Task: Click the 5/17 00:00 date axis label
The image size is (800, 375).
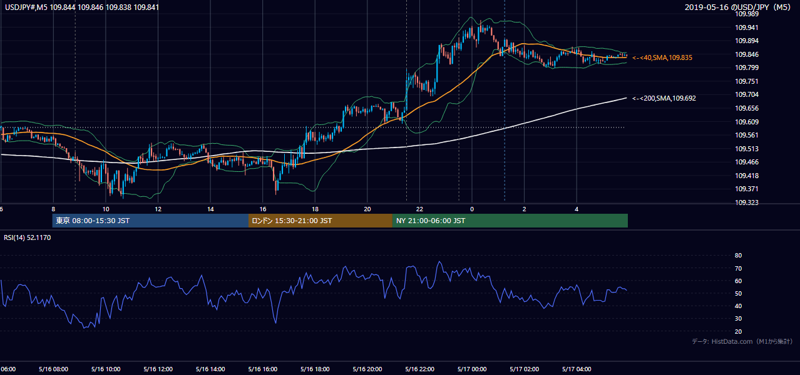Action: [471, 369]
